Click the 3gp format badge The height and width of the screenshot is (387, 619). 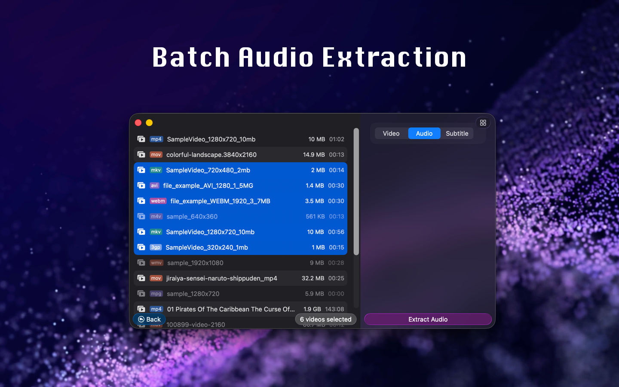click(x=156, y=248)
